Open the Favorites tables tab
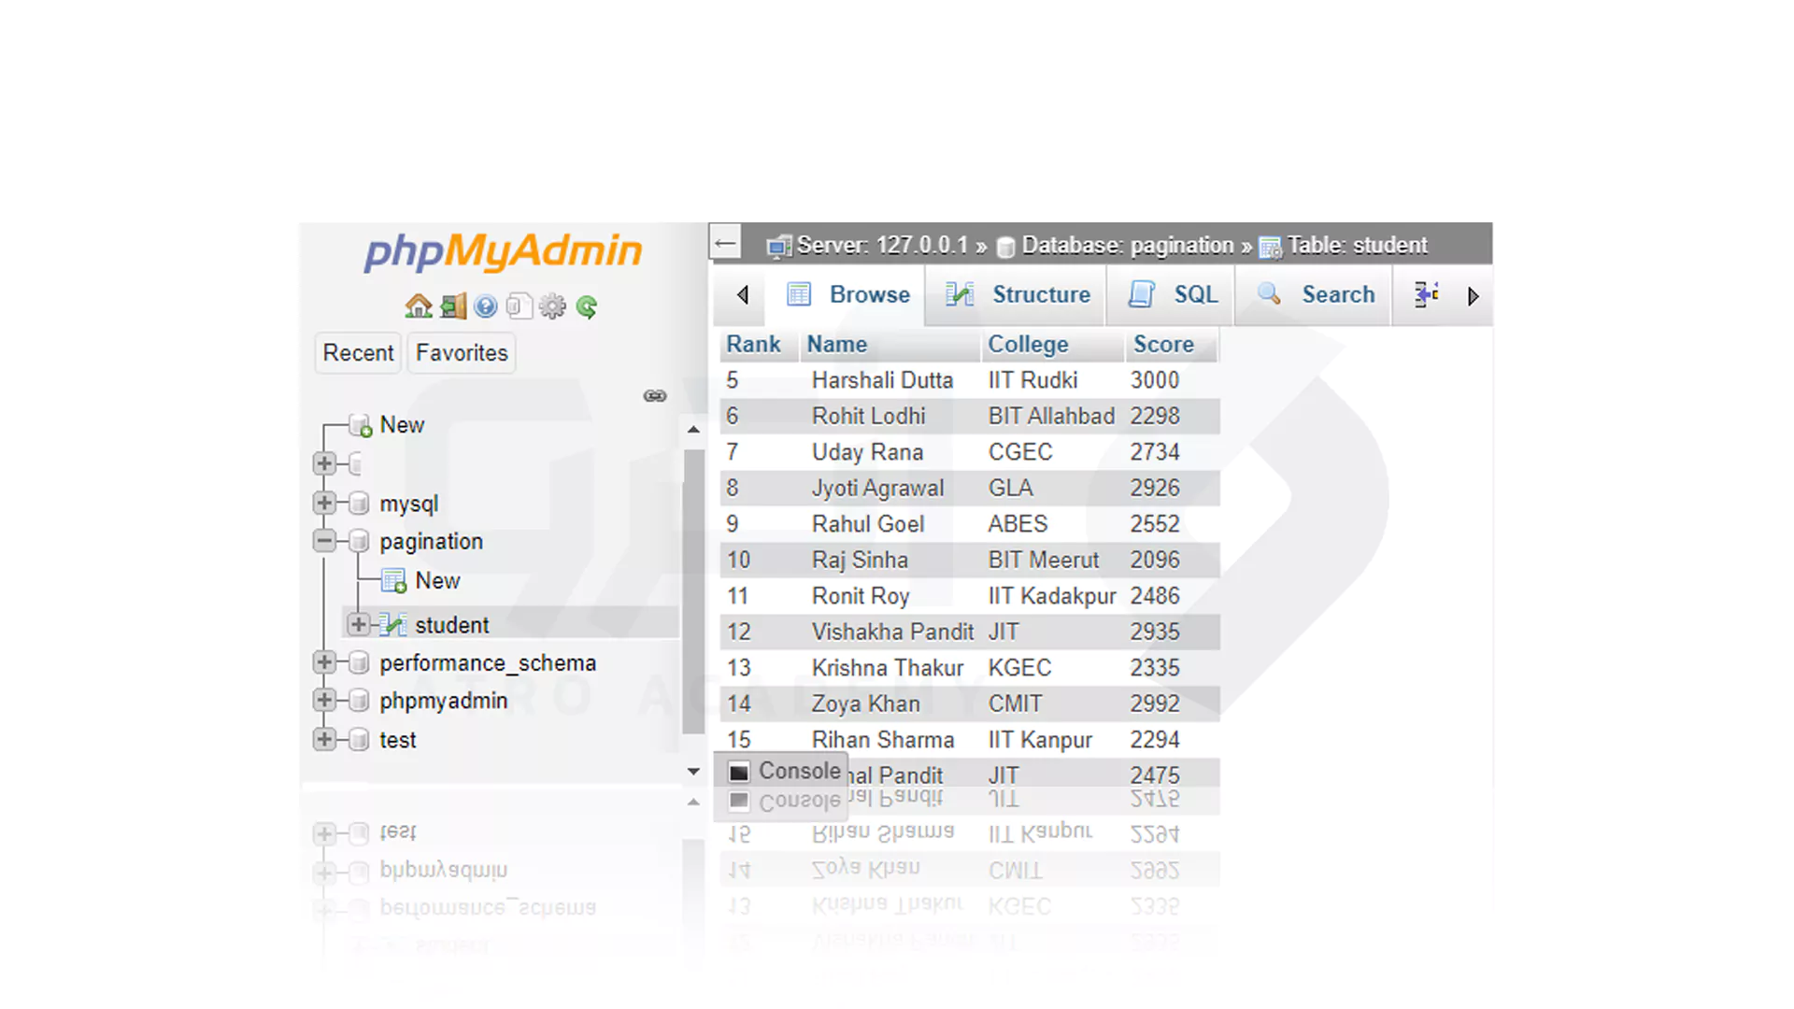Image resolution: width=1794 pixels, height=1009 pixels. tap(462, 353)
